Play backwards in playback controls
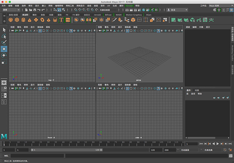This screenshot has width=234, height=163. (213, 144)
